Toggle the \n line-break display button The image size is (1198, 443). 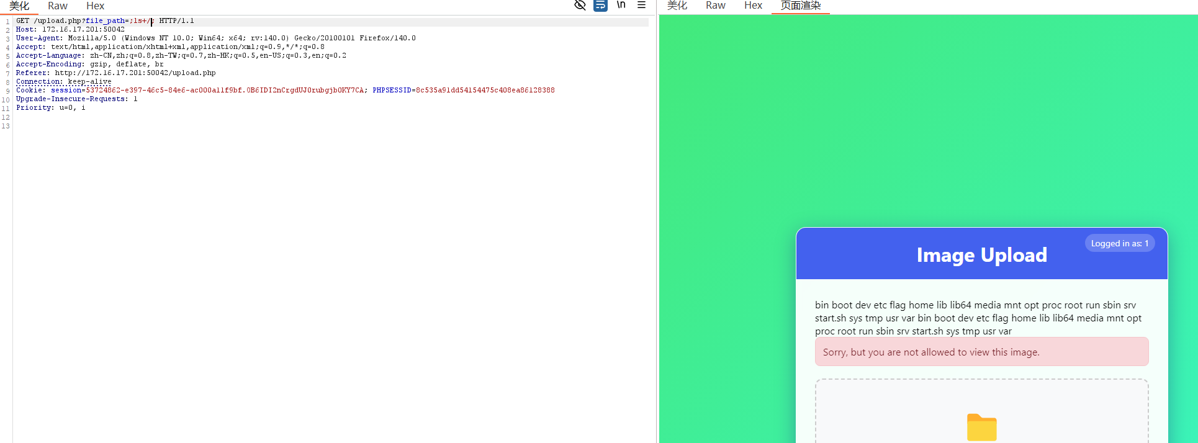[621, 5]
